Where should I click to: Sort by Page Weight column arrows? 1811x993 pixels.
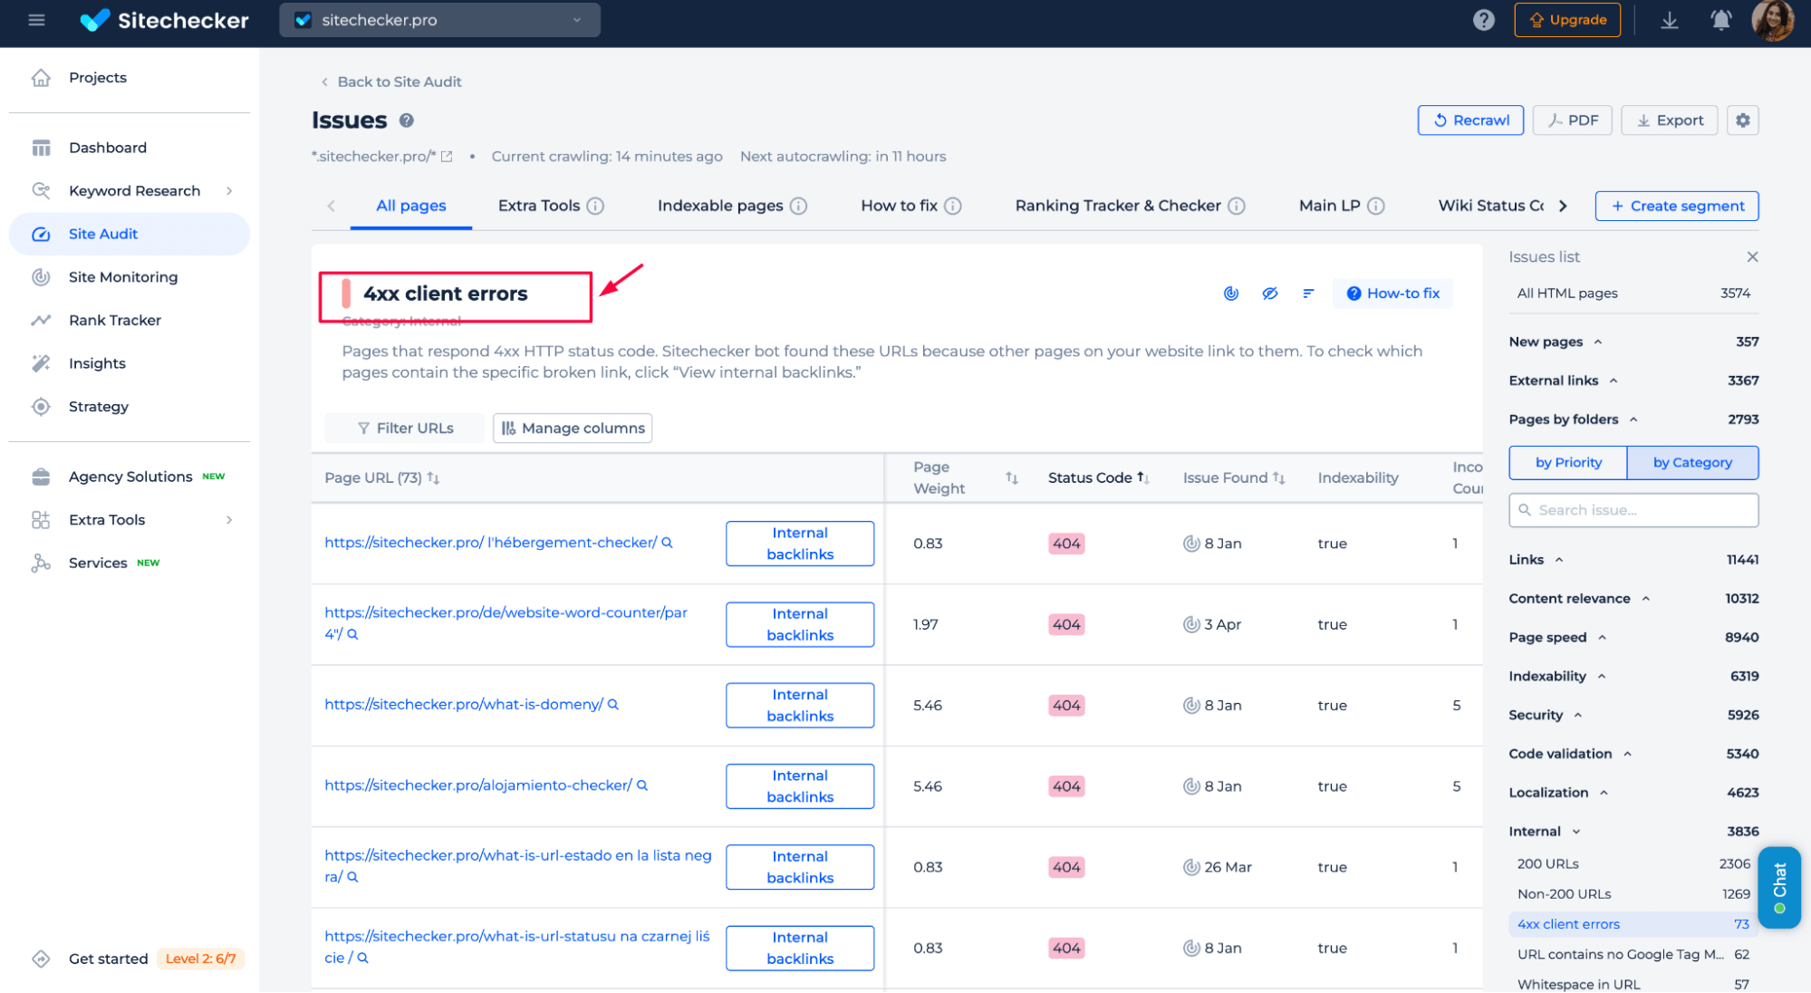click(1012, 478)
